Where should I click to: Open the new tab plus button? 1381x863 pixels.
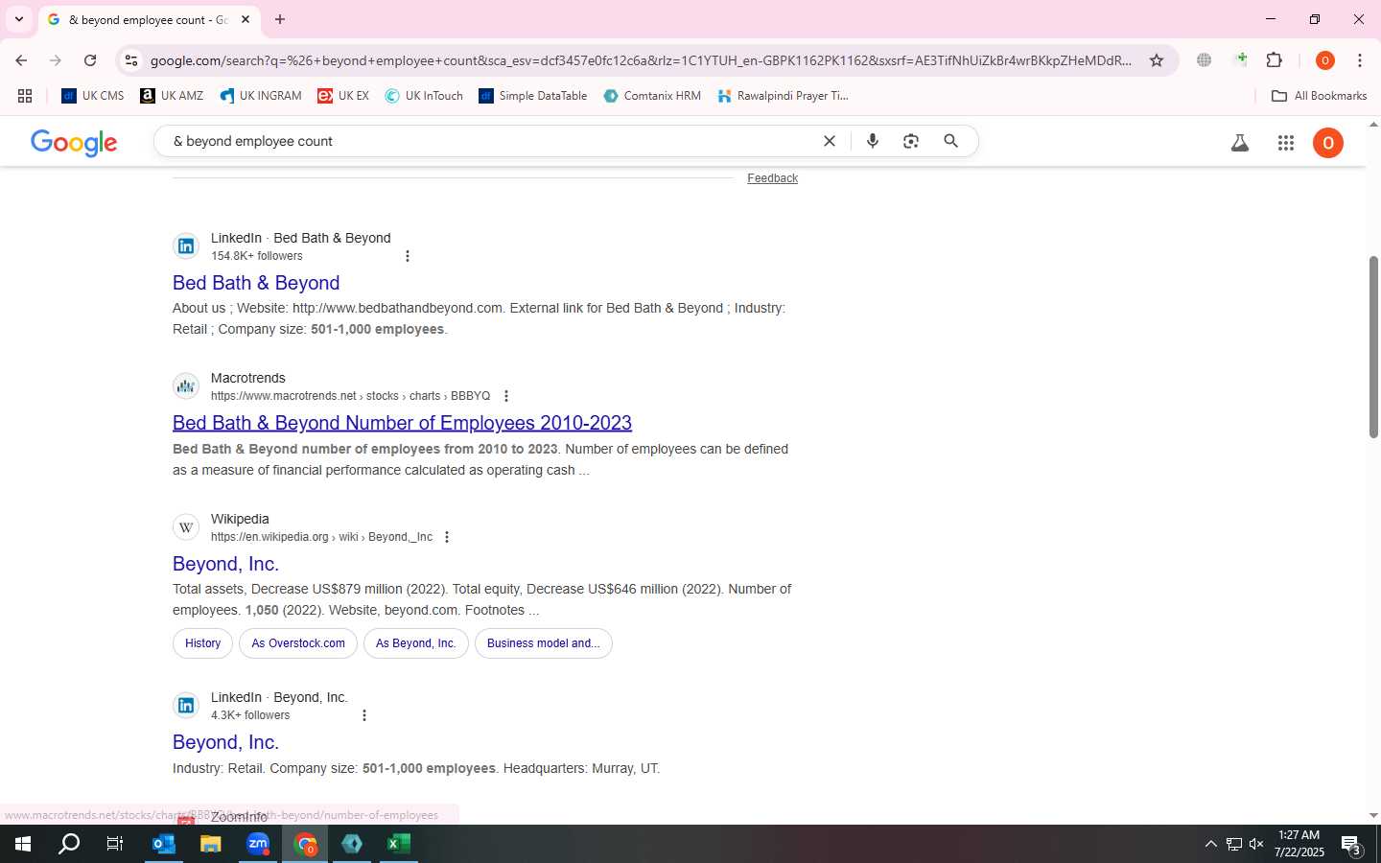280,19
